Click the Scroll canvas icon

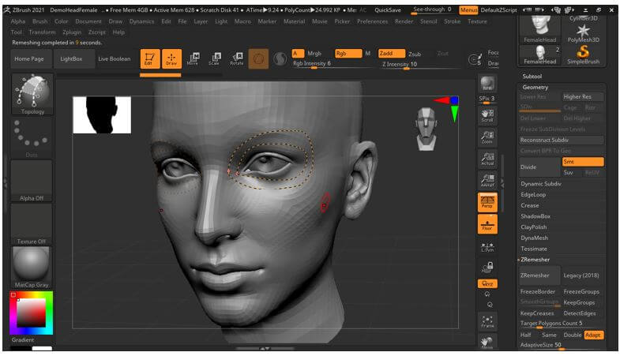(x=487, y=115)
